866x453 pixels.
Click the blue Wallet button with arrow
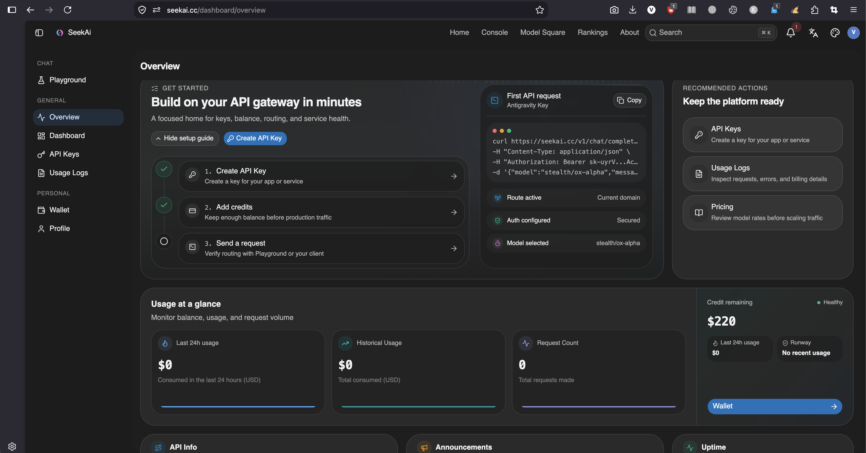tap(774, 406)
